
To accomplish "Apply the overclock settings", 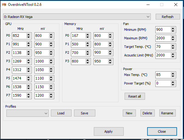I will pyautogui.click(x=109, y=131).
